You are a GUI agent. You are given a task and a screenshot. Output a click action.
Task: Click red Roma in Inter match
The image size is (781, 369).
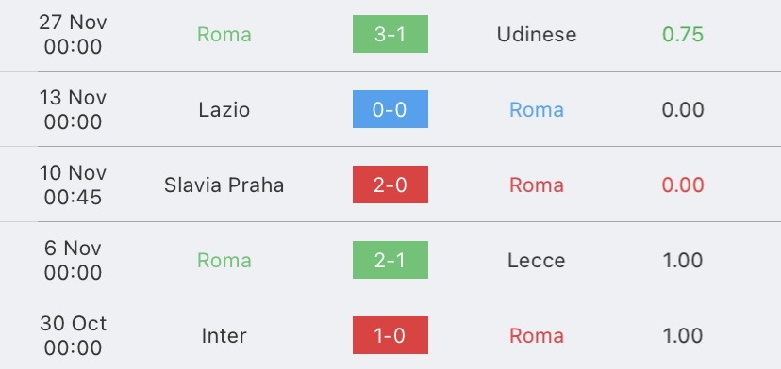537,336
